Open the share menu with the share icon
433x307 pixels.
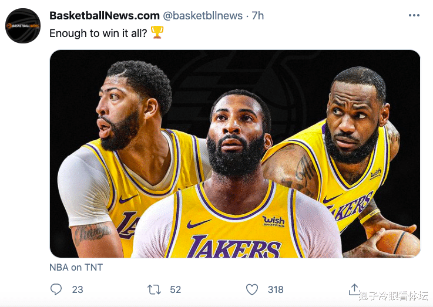tap(354, 289)
